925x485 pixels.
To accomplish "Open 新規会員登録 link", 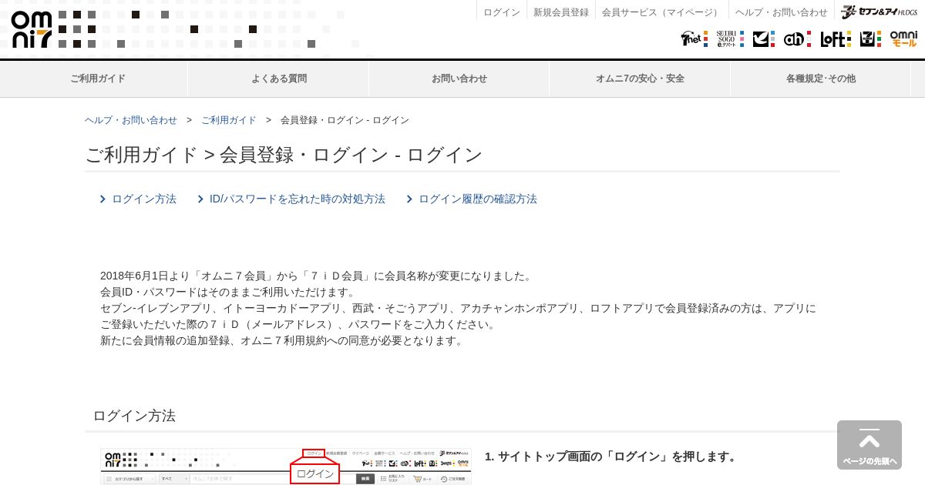I will (x=561, y=12).
